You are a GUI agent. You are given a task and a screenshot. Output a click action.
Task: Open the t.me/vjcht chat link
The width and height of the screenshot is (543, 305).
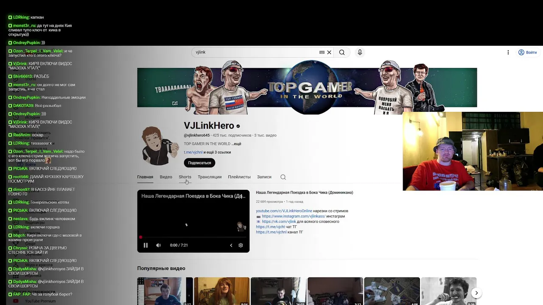pos(270,227)
